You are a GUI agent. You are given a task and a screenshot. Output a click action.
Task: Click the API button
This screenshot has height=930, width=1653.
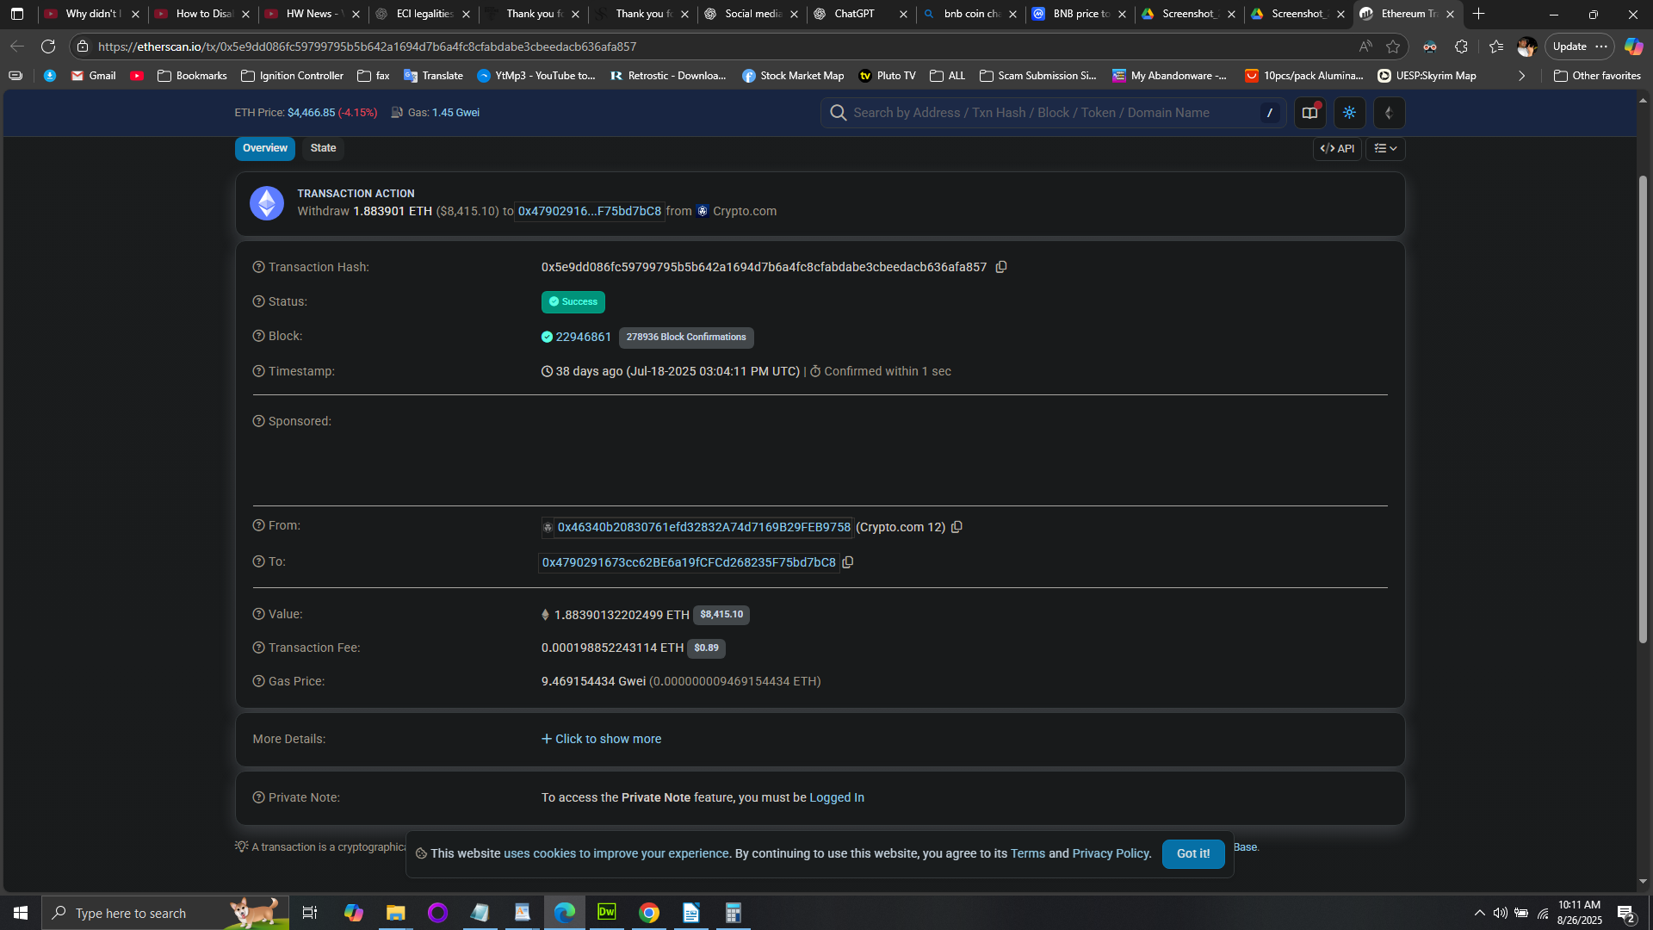click(1337, 148)
